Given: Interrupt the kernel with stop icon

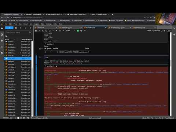Looking at the screenshot, I should pyautogui.click(x=56, y=31).
